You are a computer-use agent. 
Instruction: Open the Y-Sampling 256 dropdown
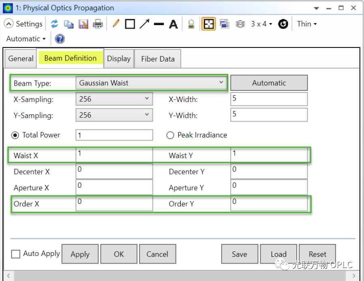[114, 115]
